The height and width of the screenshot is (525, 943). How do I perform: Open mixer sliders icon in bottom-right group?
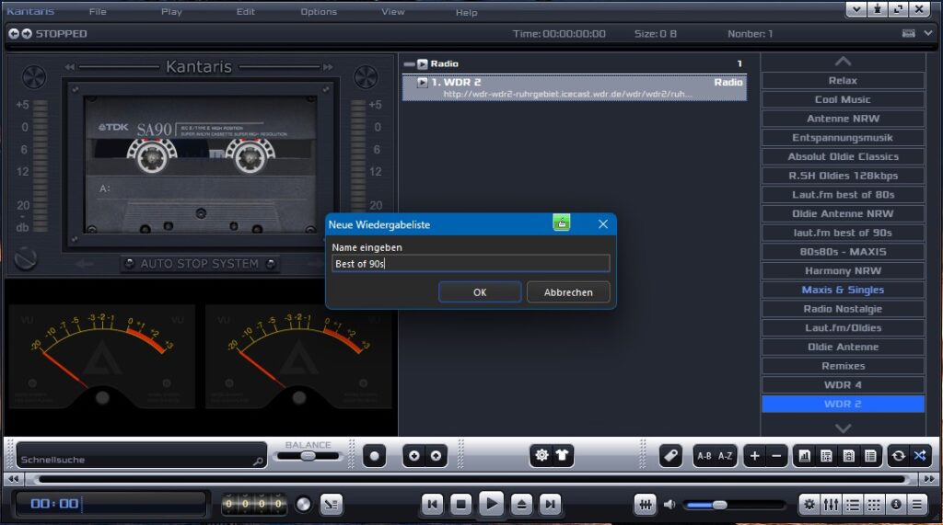pos(832,505)
